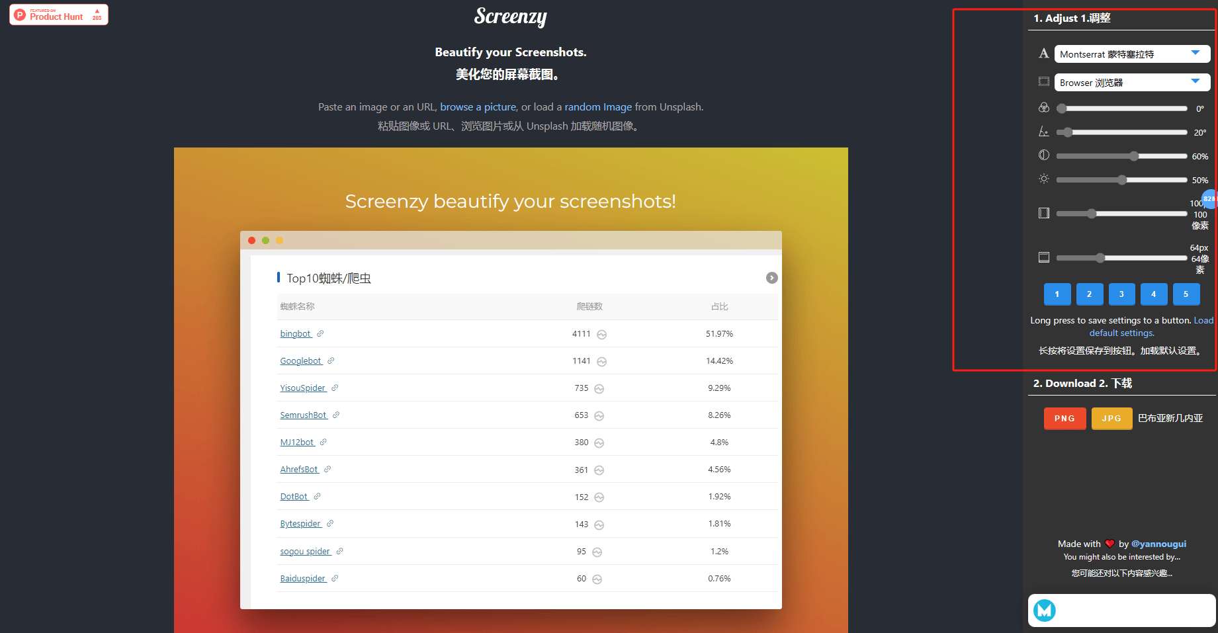Click the 'browse a picture' link
1218x633 pixels.
(478, 106)
